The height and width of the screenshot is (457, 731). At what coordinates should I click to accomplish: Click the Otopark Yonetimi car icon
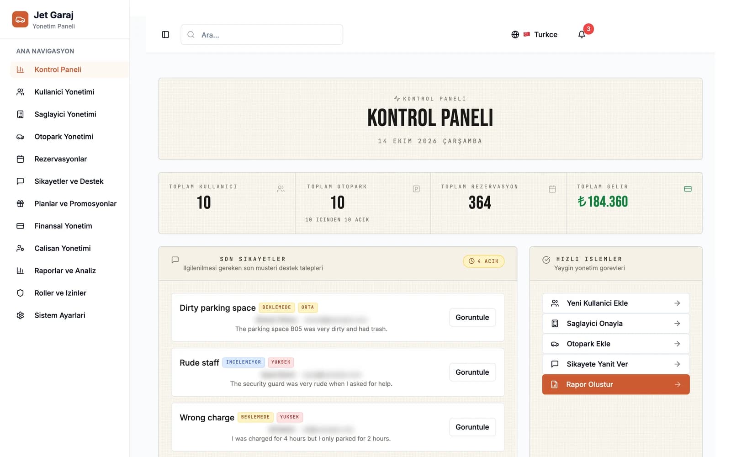(20, 137)
